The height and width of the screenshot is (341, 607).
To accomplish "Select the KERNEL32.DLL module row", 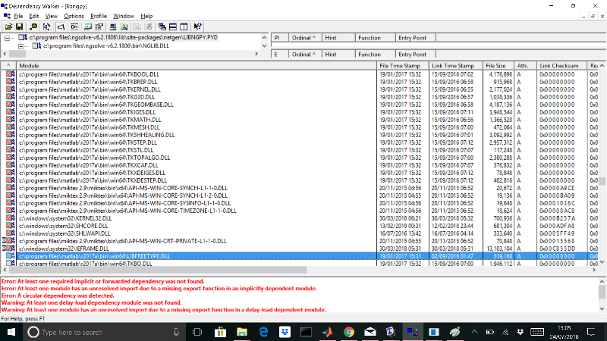I will (x=299, y=218).
